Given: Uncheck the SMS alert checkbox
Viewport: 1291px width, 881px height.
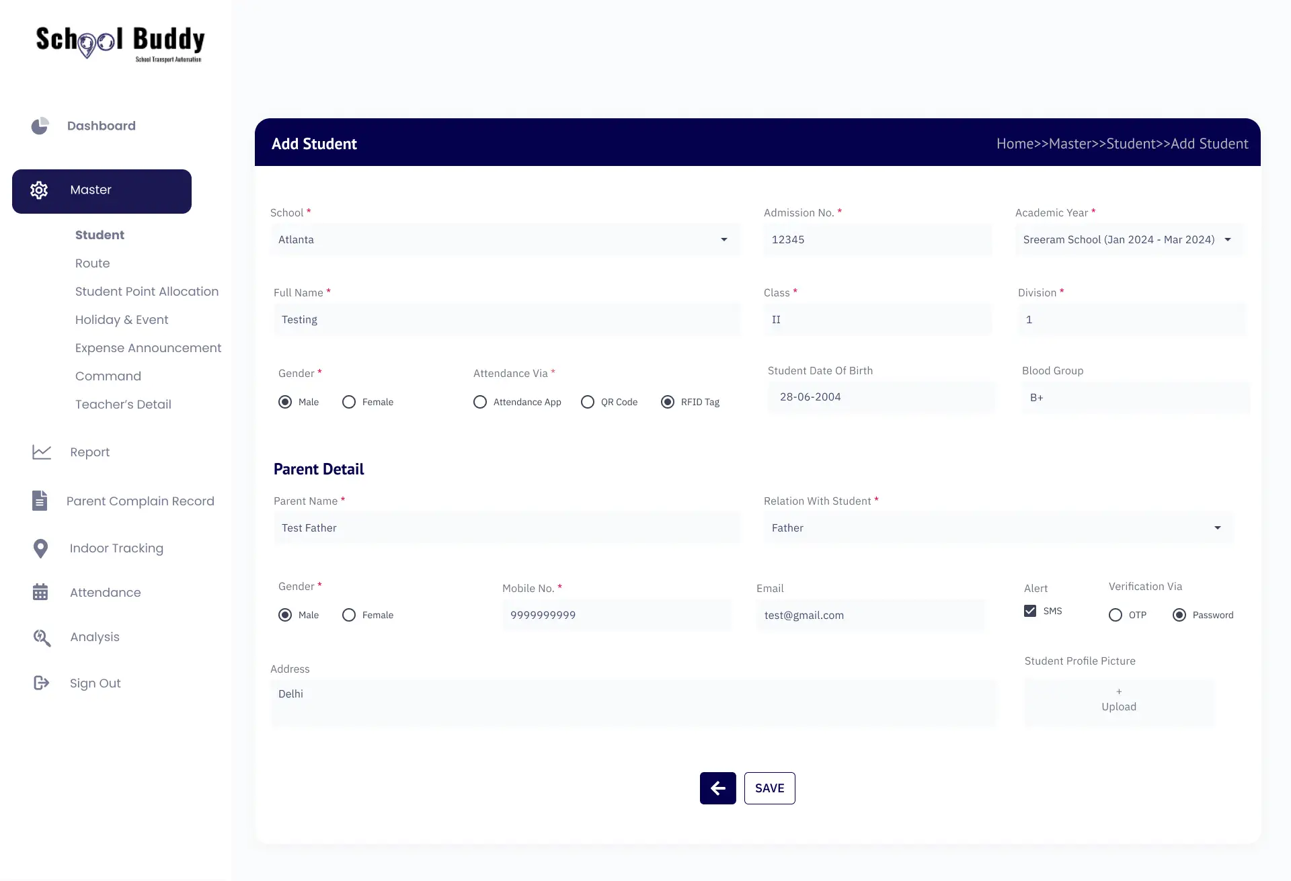Looking at the screenshot, I should (1030, 610).
